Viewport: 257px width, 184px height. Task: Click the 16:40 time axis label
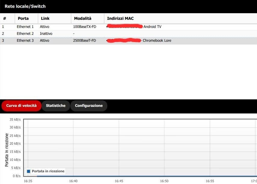point(73,181)
